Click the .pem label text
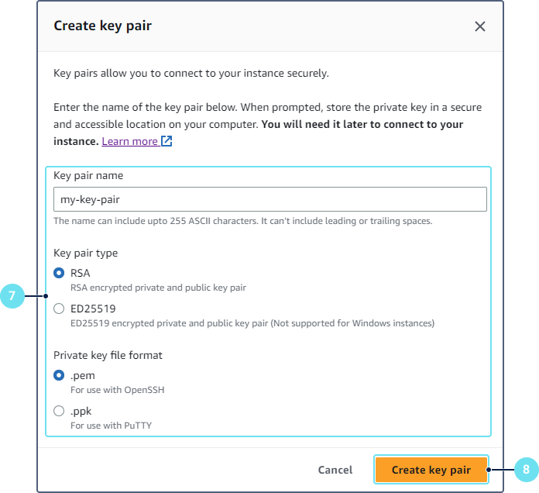Viewport: 539px width, 493px height. coord(83,375)
